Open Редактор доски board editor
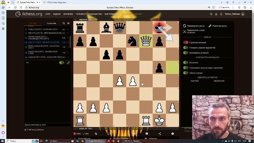The image size is (254, 143). click(217, 26)
